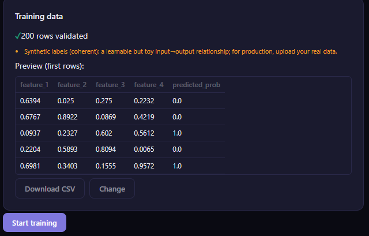This screenshot has width=369, height=236.
Task: Click cell value 0.9572
Action: pos(144,166)
